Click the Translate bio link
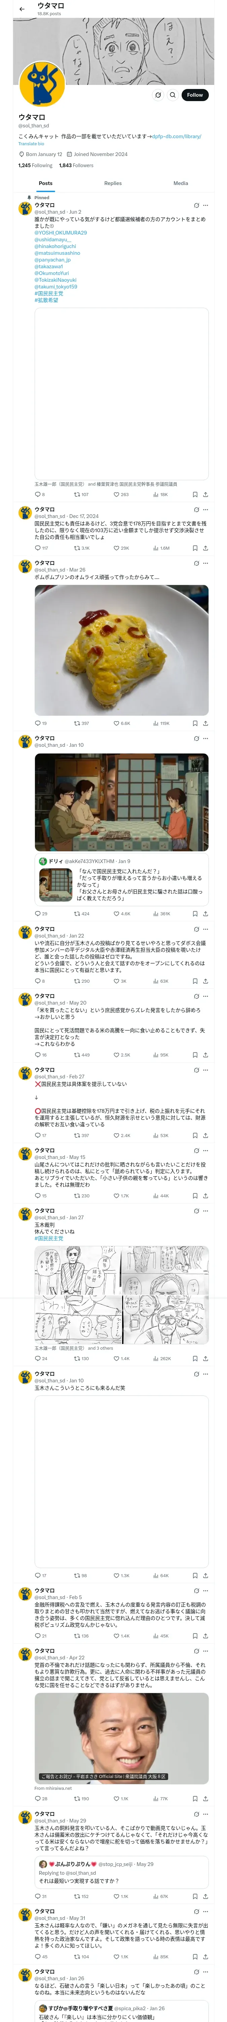 point(31,144)
